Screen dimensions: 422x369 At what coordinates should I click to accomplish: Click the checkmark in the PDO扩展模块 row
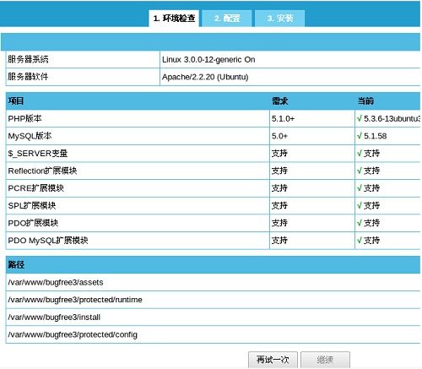[360, 223]
